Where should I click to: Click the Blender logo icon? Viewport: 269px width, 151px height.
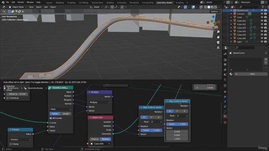tap(3, 3)
